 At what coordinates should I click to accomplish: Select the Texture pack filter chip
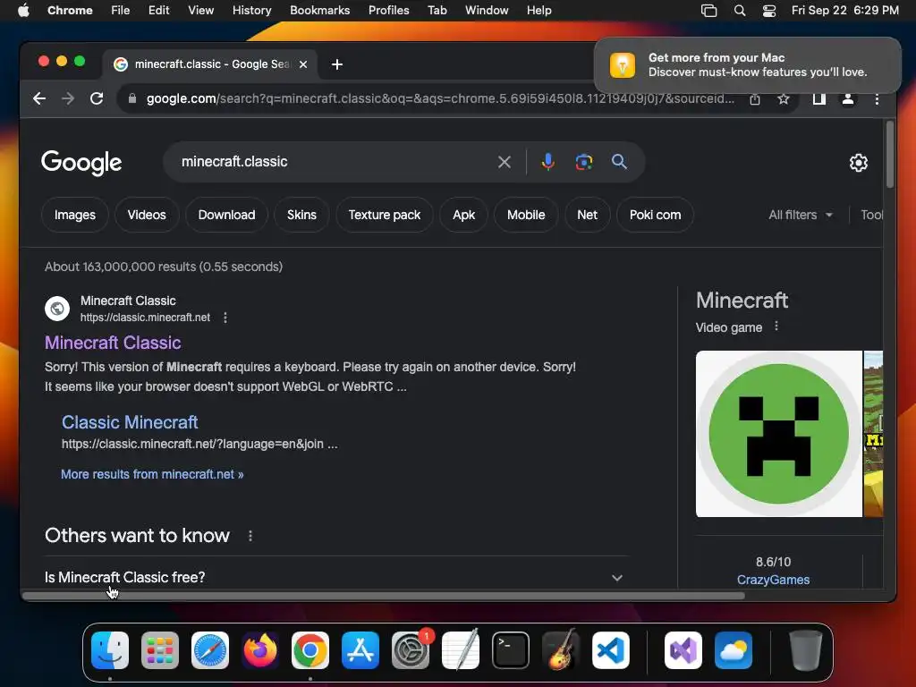click(x=385, y=215)
